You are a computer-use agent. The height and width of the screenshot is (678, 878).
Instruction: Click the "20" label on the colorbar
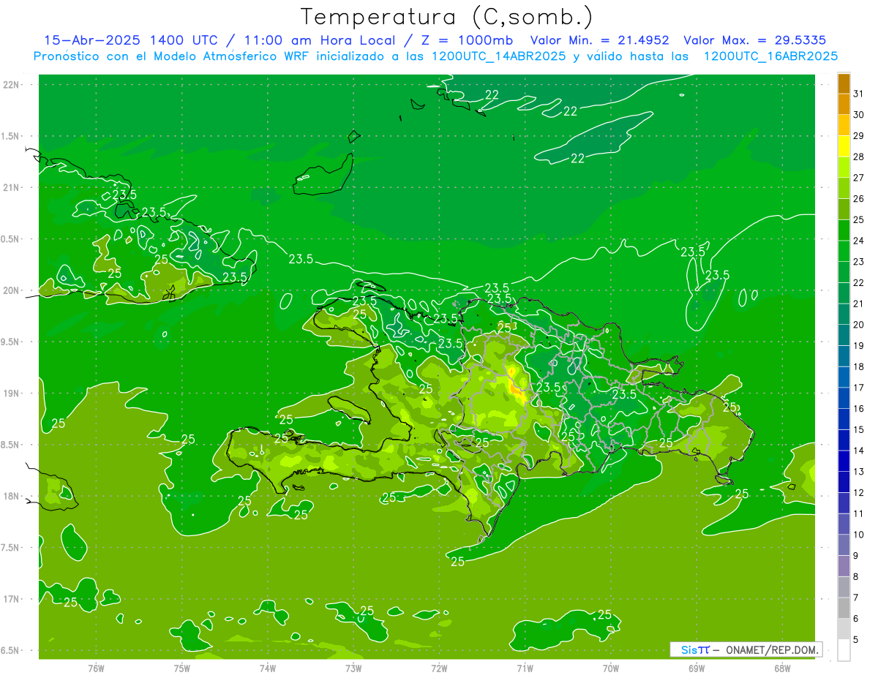pyautogui.click(x=859, y=325)
